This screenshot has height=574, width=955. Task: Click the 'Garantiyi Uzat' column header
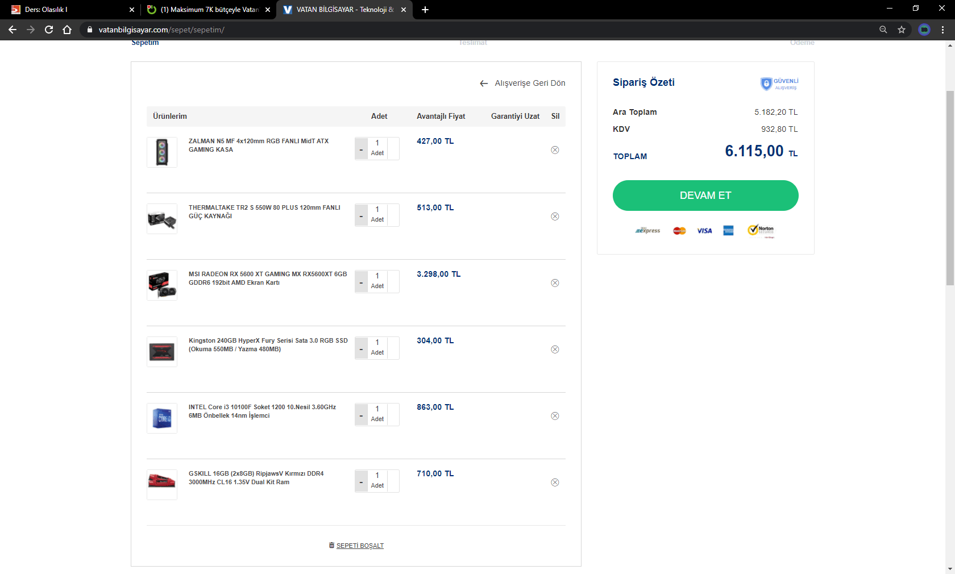pos(516,116)
